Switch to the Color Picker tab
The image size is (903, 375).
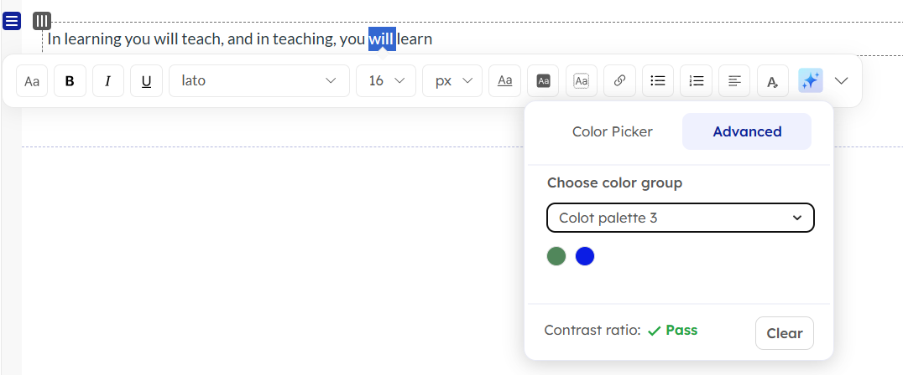pyautogui.click(x=612, y=131)
